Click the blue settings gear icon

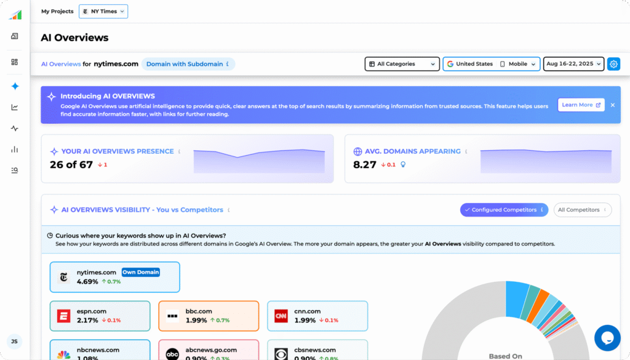pyautogui.click(x=613, y=64)
